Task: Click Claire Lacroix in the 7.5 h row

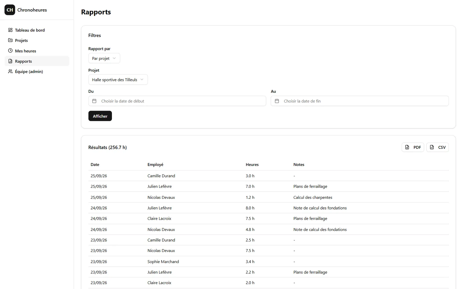Action: 159,218
